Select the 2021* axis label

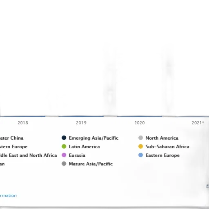tap(198, 123)
